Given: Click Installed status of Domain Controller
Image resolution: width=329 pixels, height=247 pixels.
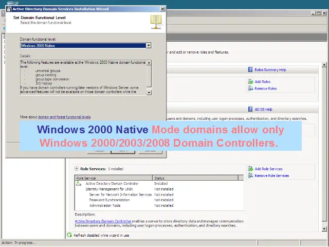Looking at the screenshot, I should [161, 184].
